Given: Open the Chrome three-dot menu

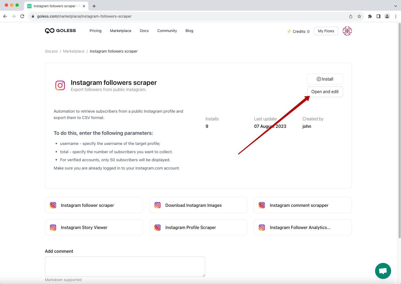Looking at the screenshot, I should coord(396,16).
